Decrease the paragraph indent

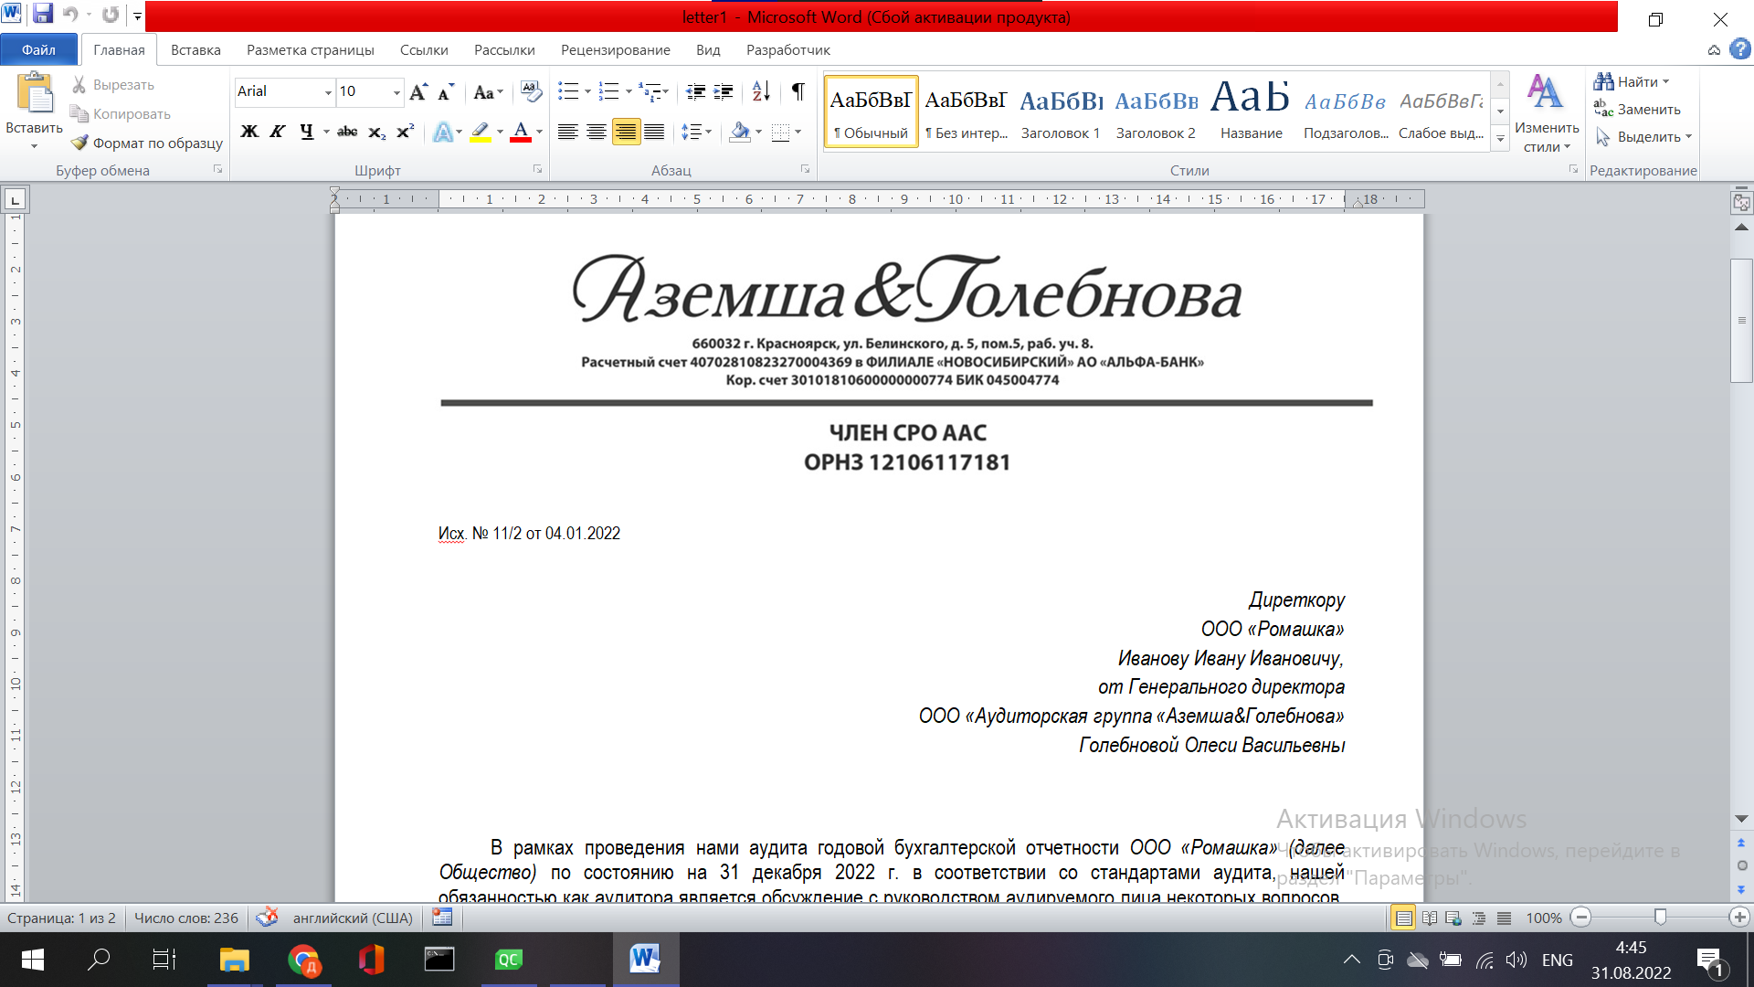696,91
